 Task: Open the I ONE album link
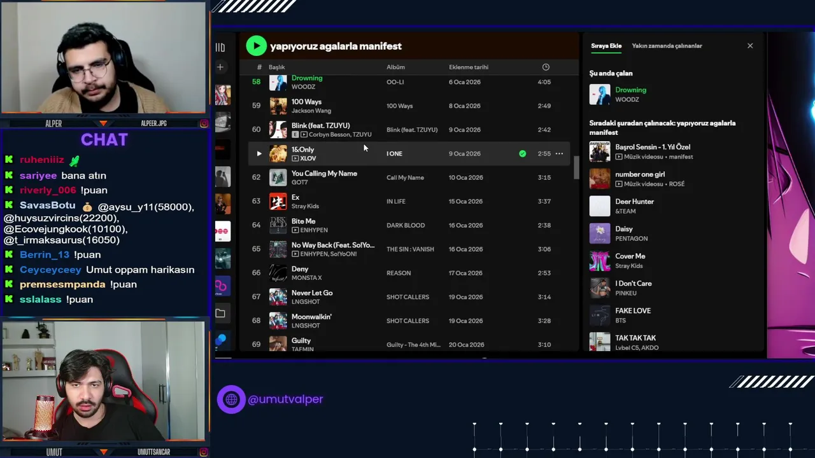tap(394, 154)
